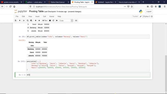
Task: Click the penjualan2 dictionary code cell
Action: (x=88, y=66)
